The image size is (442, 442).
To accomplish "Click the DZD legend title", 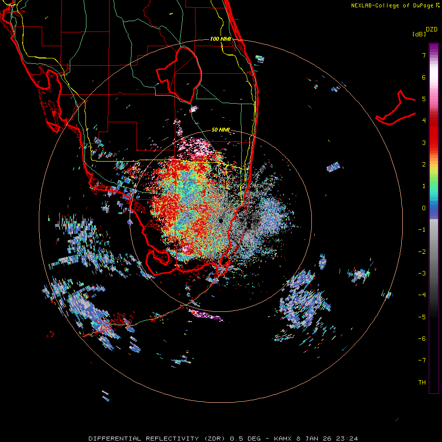I will coord(432,29).
